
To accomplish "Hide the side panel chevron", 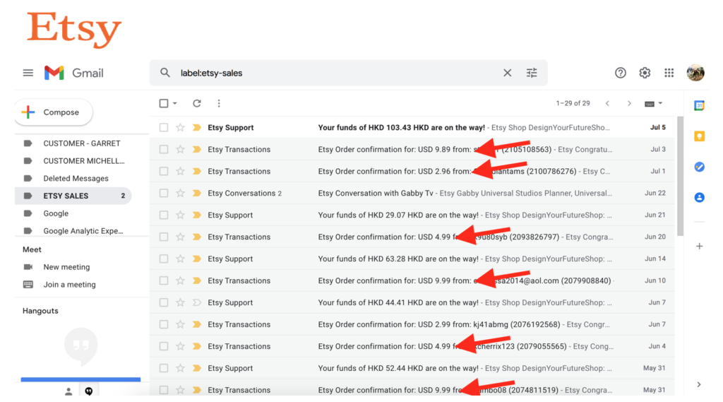I will point(699,384).
